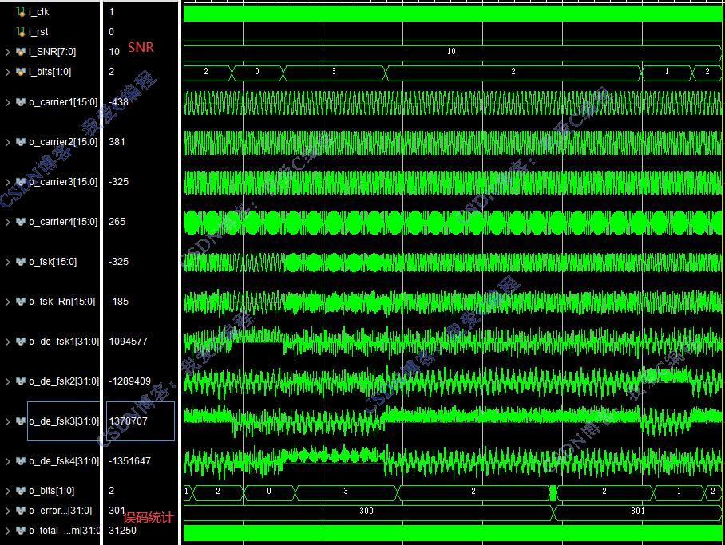Viewport: 725px width, 545px height.
Task: Click the i_clk signal icon
Action: (x=20, y=12)
